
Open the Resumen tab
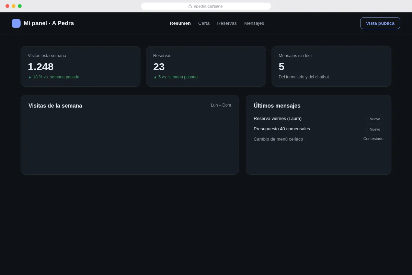pos(180,23)
